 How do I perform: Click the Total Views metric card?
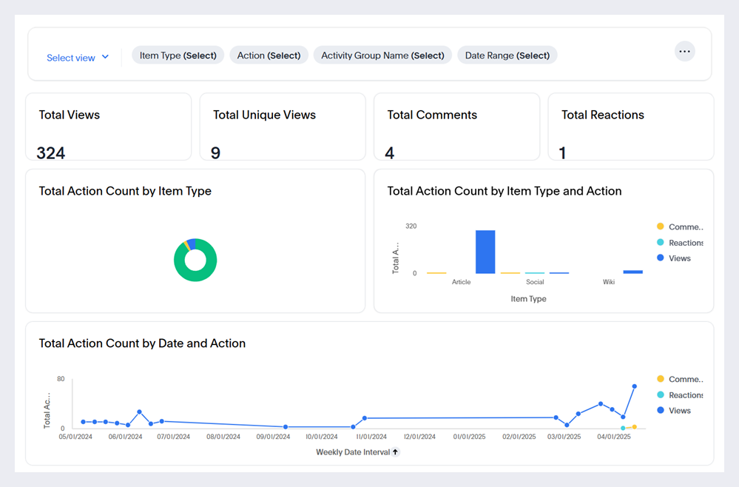pyautogui.click(x=108, y=126)
